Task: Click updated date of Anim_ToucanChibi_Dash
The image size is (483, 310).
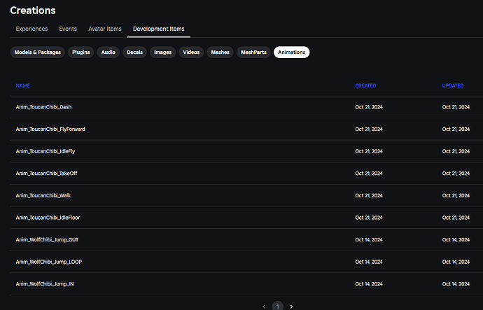Action: tap(456, 107)
